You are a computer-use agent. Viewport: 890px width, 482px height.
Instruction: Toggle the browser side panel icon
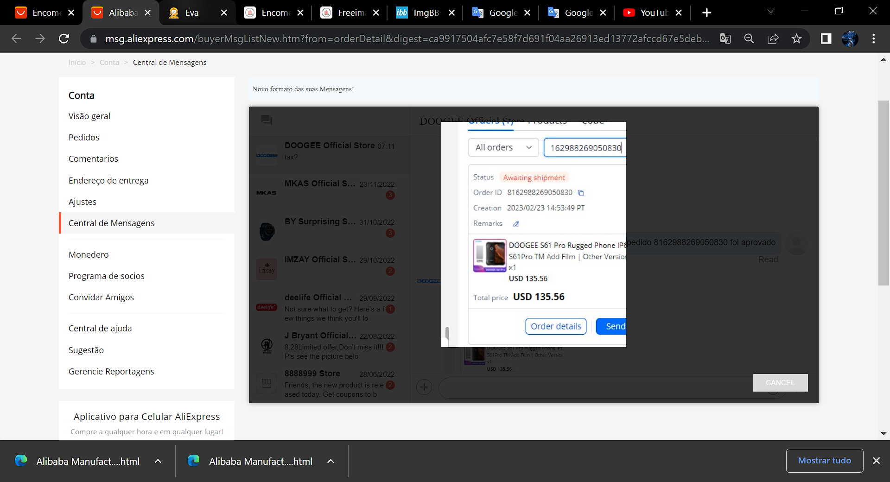pyautogui.click(x=826, y=38)
